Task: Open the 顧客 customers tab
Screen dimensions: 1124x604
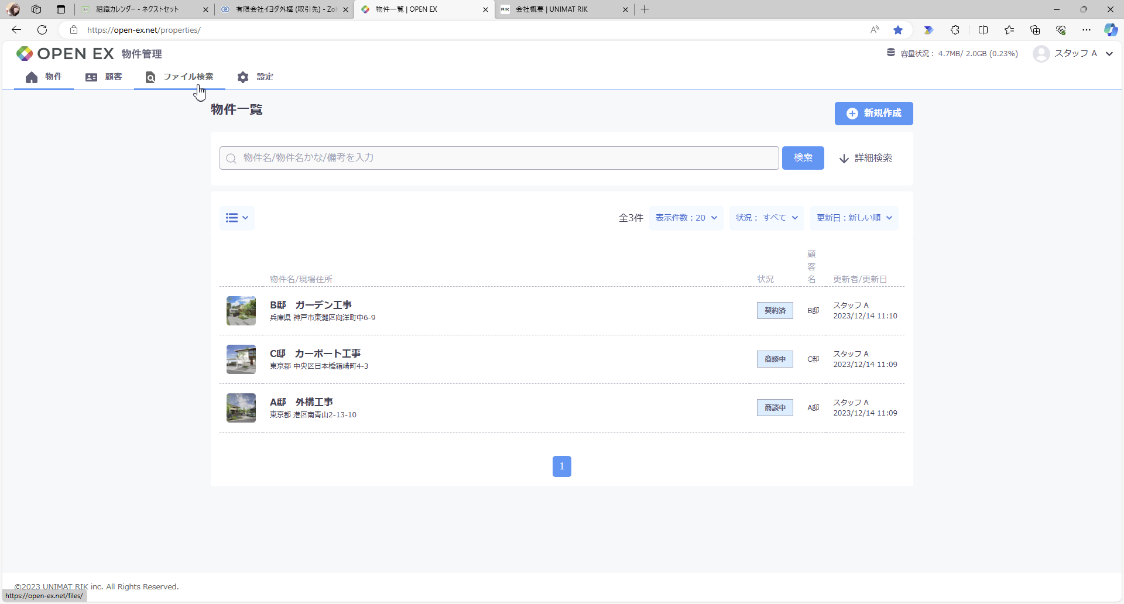Action: (104, 77)
